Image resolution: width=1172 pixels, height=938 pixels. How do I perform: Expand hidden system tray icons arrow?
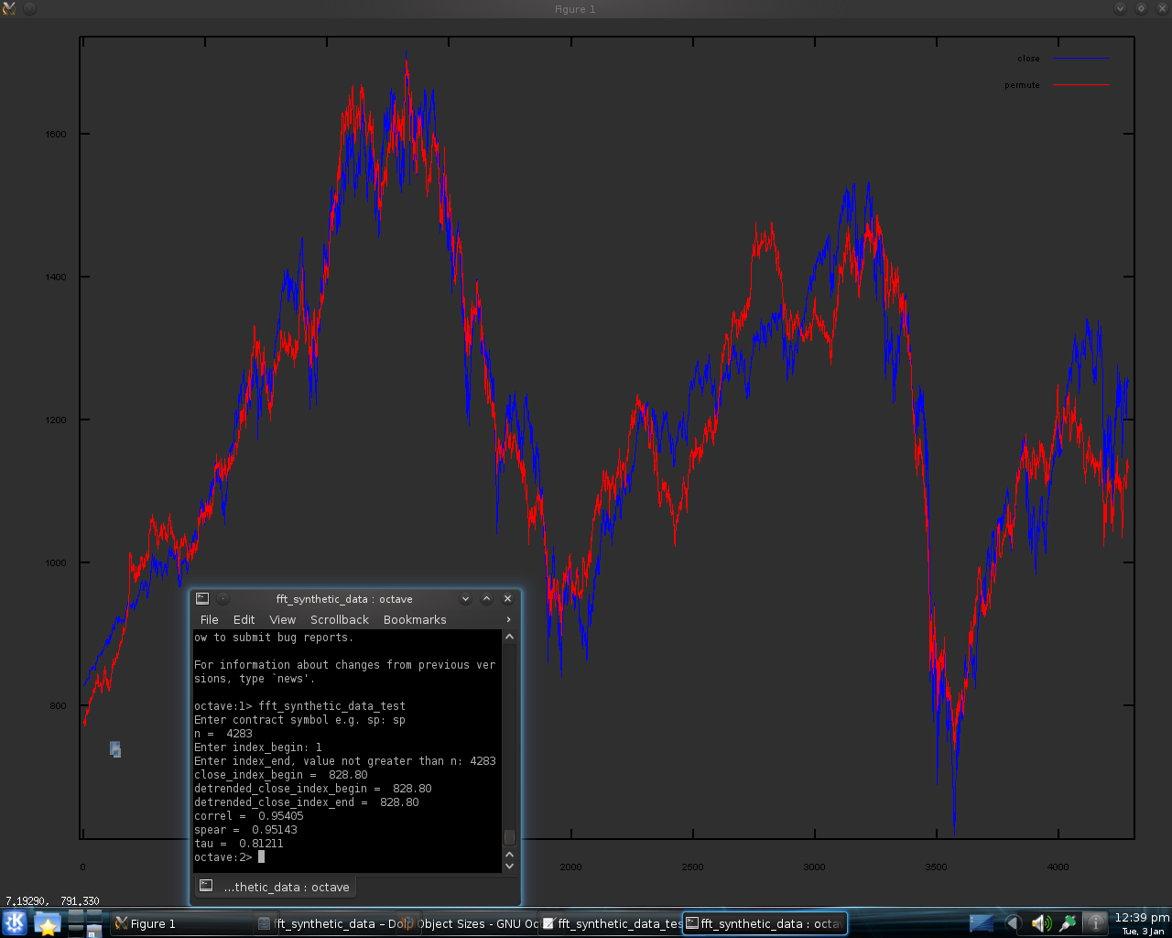pyautogui.click(x=1012, y=923)
